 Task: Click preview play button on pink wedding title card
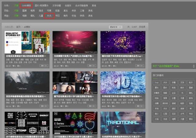click(92, 66)
